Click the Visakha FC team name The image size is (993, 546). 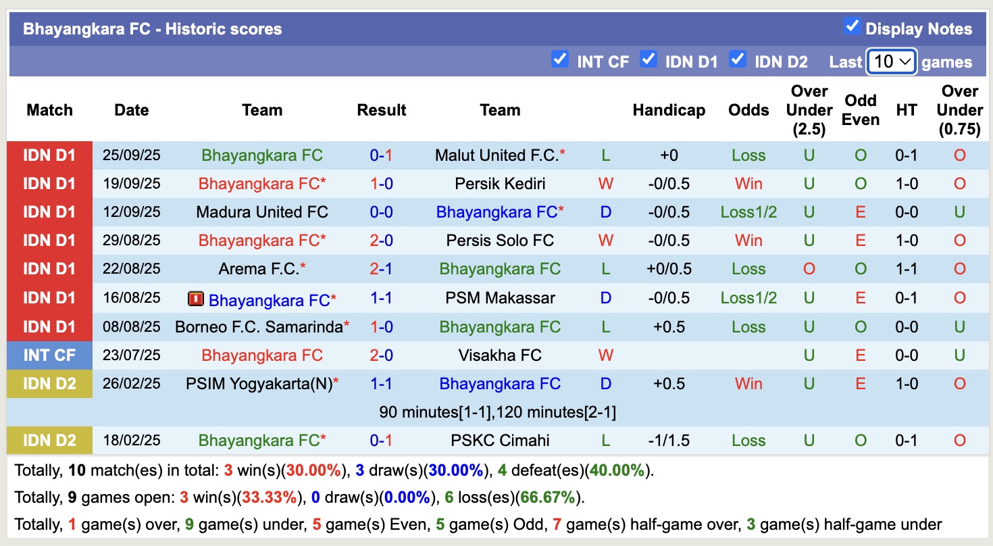coord(500,355)
